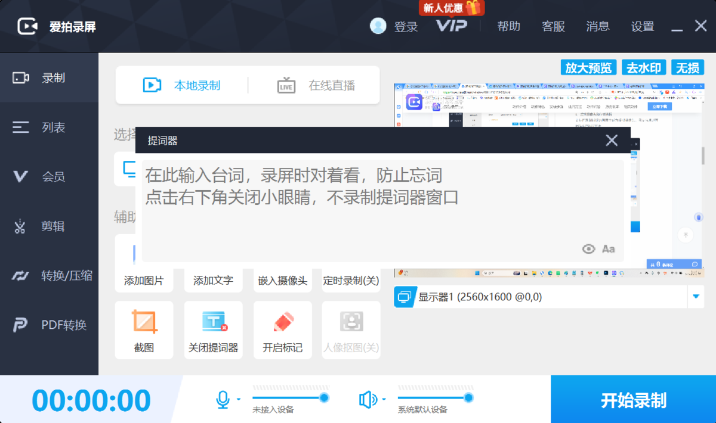The image size is (716, 423).
Task: Click the 放大预览 button
Action: (589, 67)
